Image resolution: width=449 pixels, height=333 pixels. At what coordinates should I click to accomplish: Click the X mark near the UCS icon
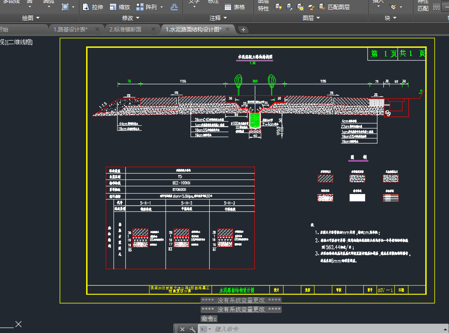point(19,324)
